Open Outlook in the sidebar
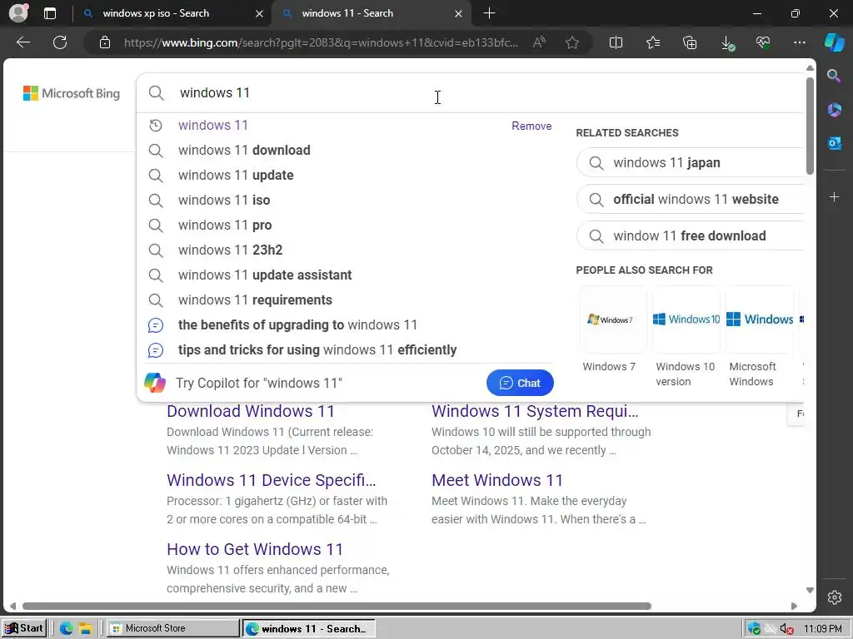853x639 pixels. click(x=835, y=143)
